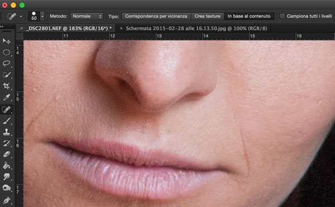Select the Crop tool
This screenshot has height=207, width=335.
[x=6, y=86]
